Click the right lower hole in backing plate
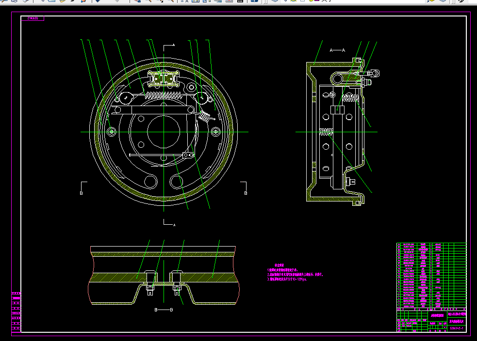Screen dimensions: 477x341 pos(177,182)
